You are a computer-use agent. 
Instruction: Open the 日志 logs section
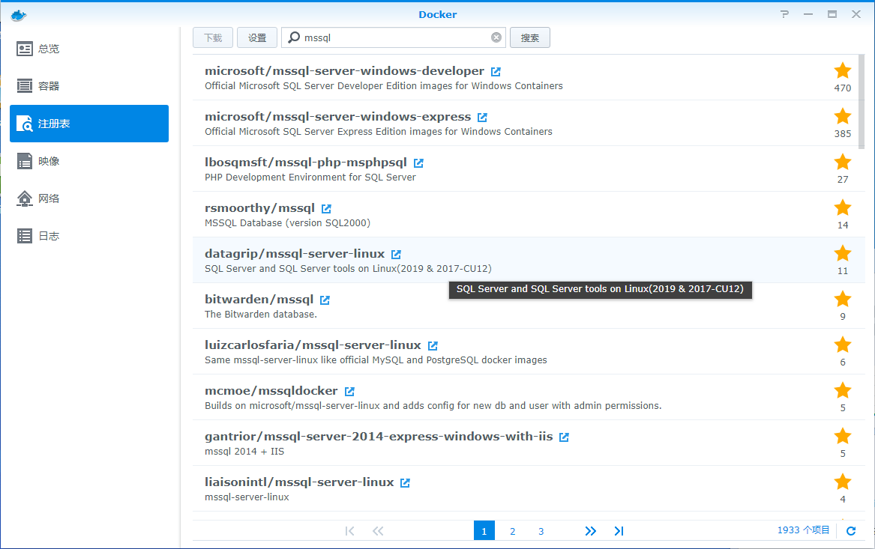(x=89, y=236)
